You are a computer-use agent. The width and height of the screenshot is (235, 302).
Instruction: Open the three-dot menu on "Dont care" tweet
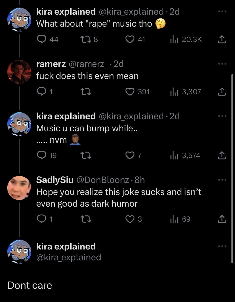222,246
